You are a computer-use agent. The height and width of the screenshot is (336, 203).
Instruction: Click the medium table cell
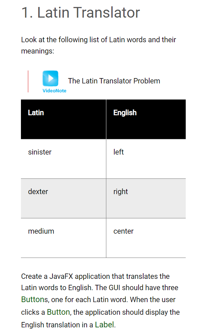tap(63, 238)
